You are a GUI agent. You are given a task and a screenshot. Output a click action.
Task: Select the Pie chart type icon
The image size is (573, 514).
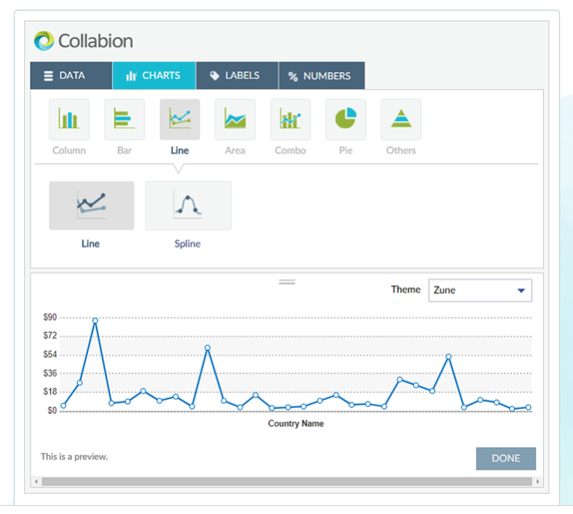[x=346, y=119]
